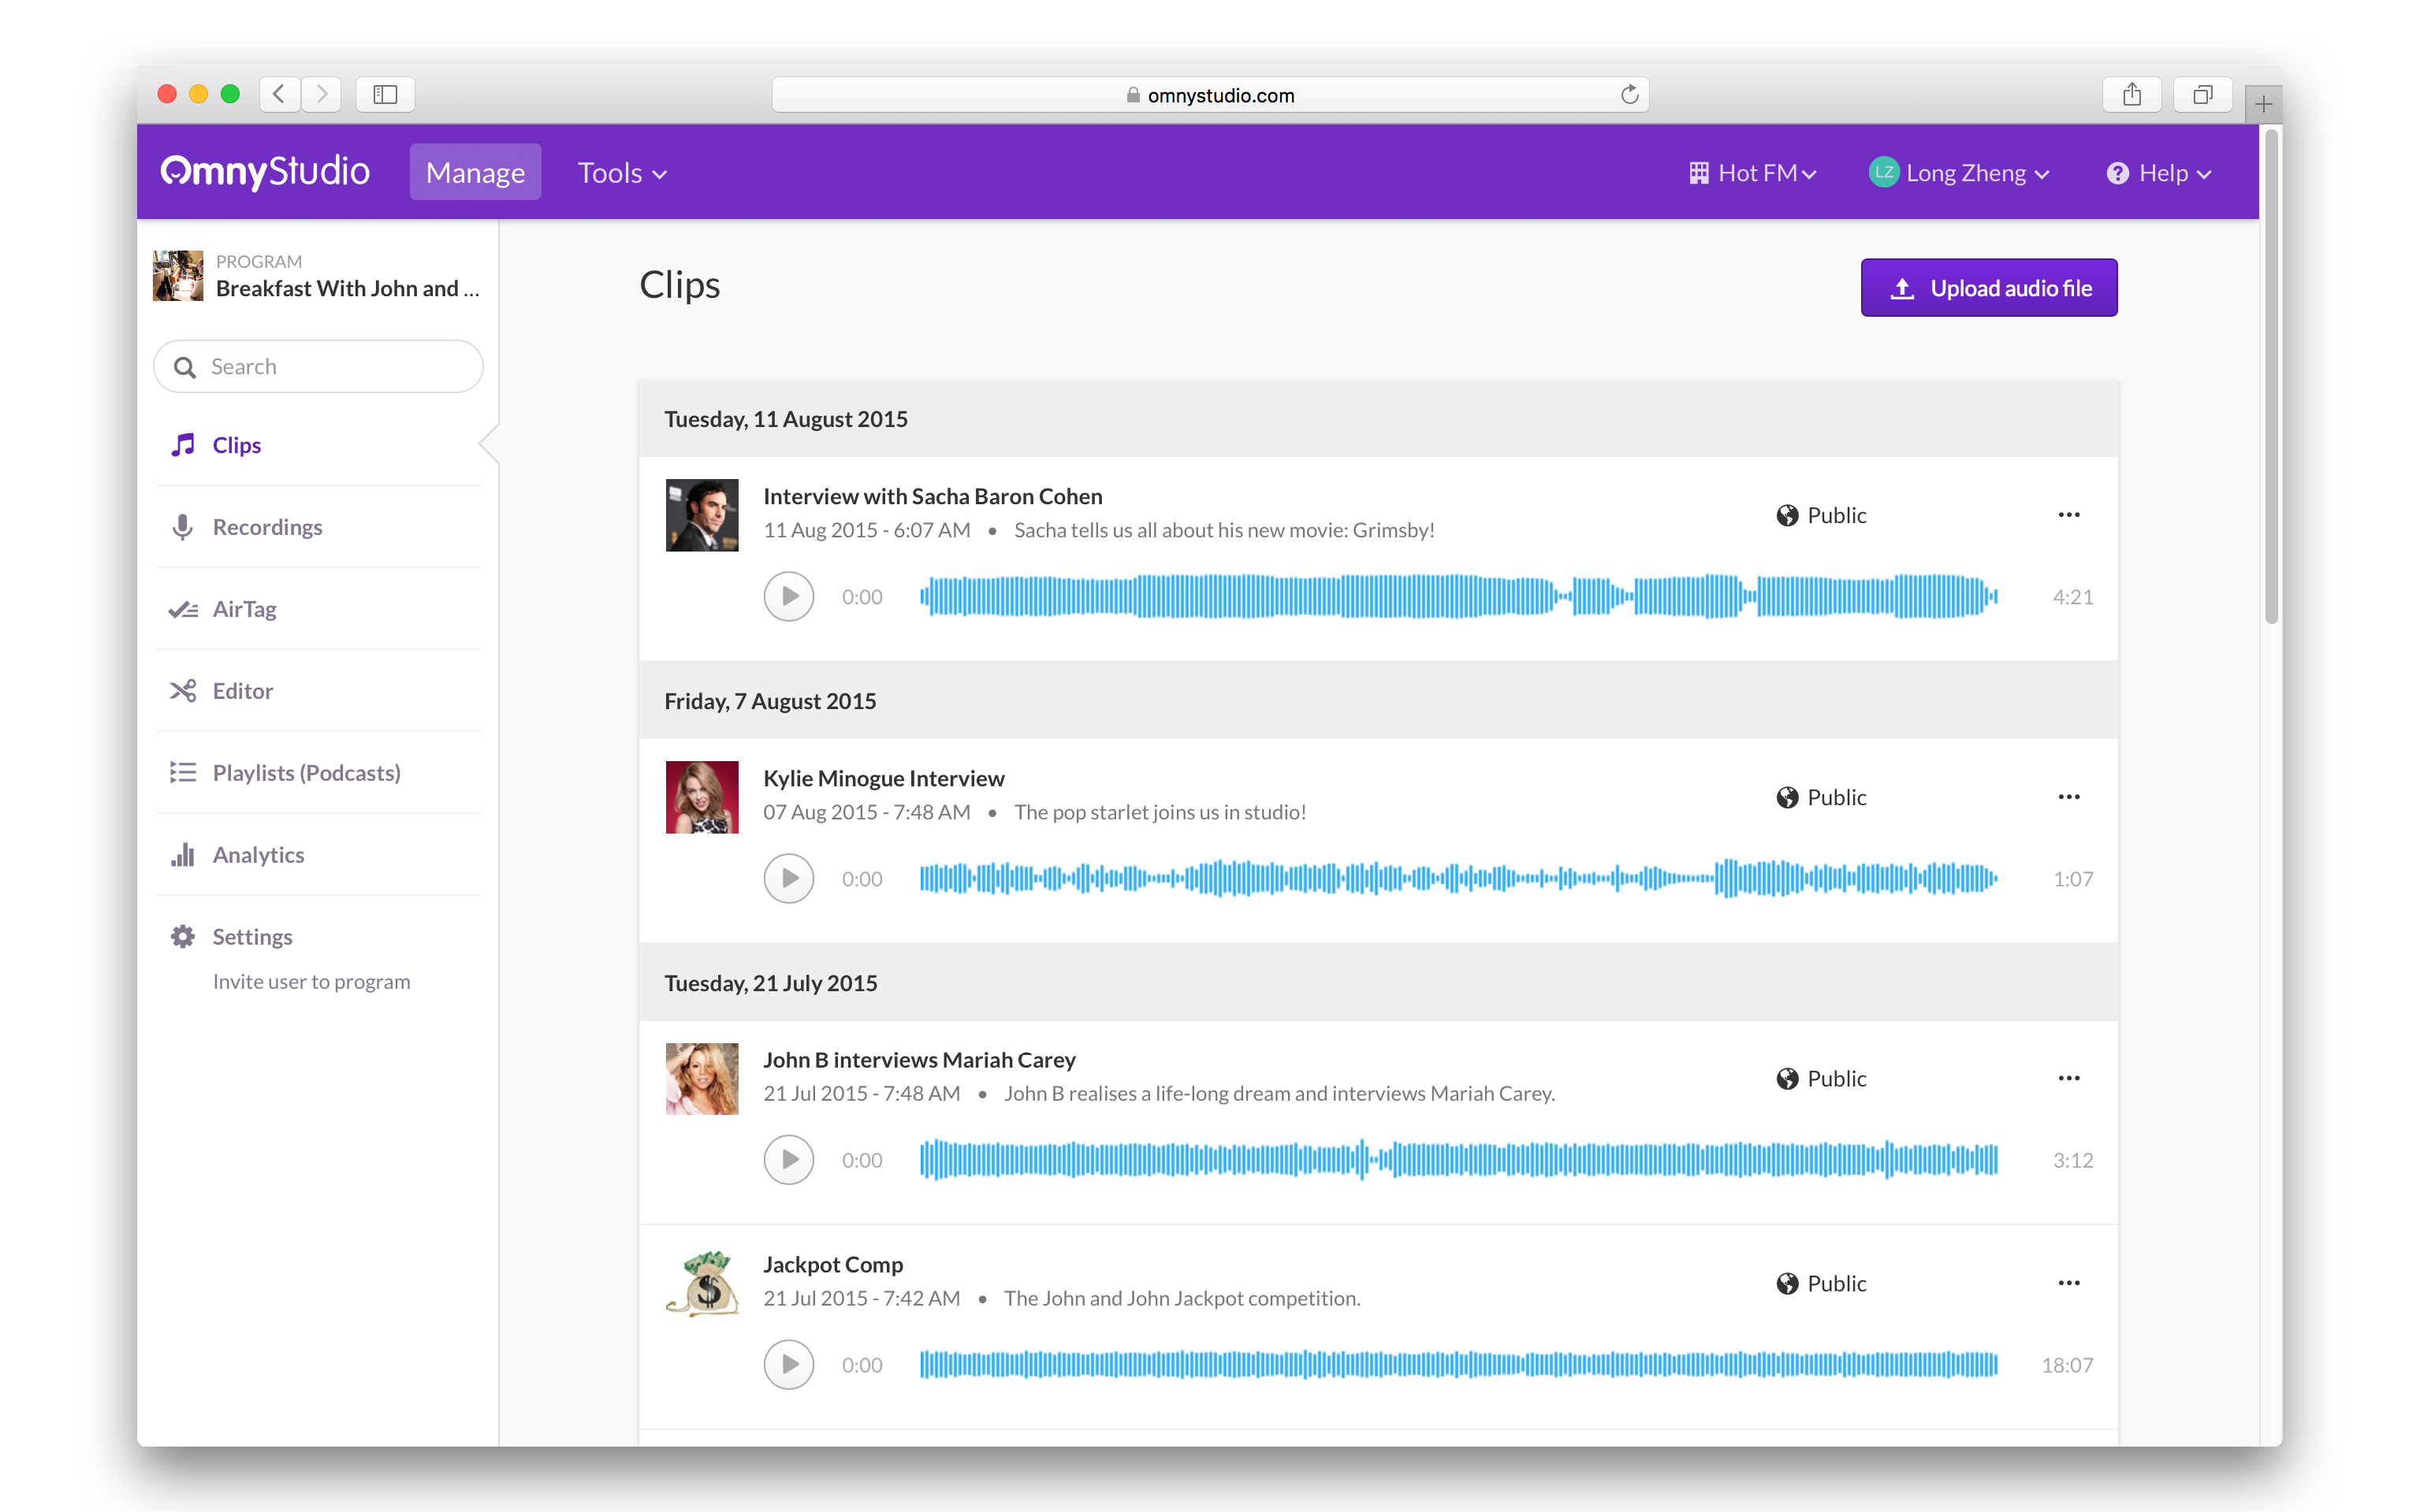Click the Sacha Baron Cohen thumbnail

coord(702,515)
